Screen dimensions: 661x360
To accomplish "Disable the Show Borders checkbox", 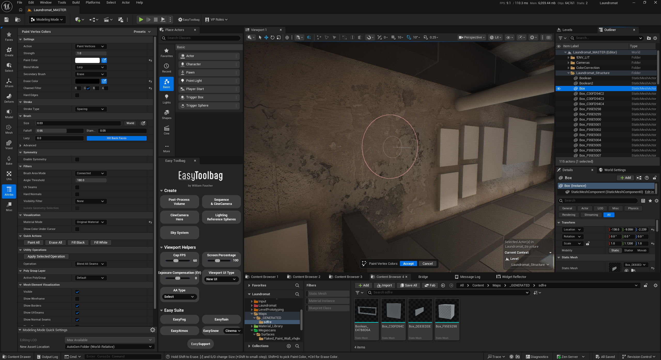I will (77, 306).
